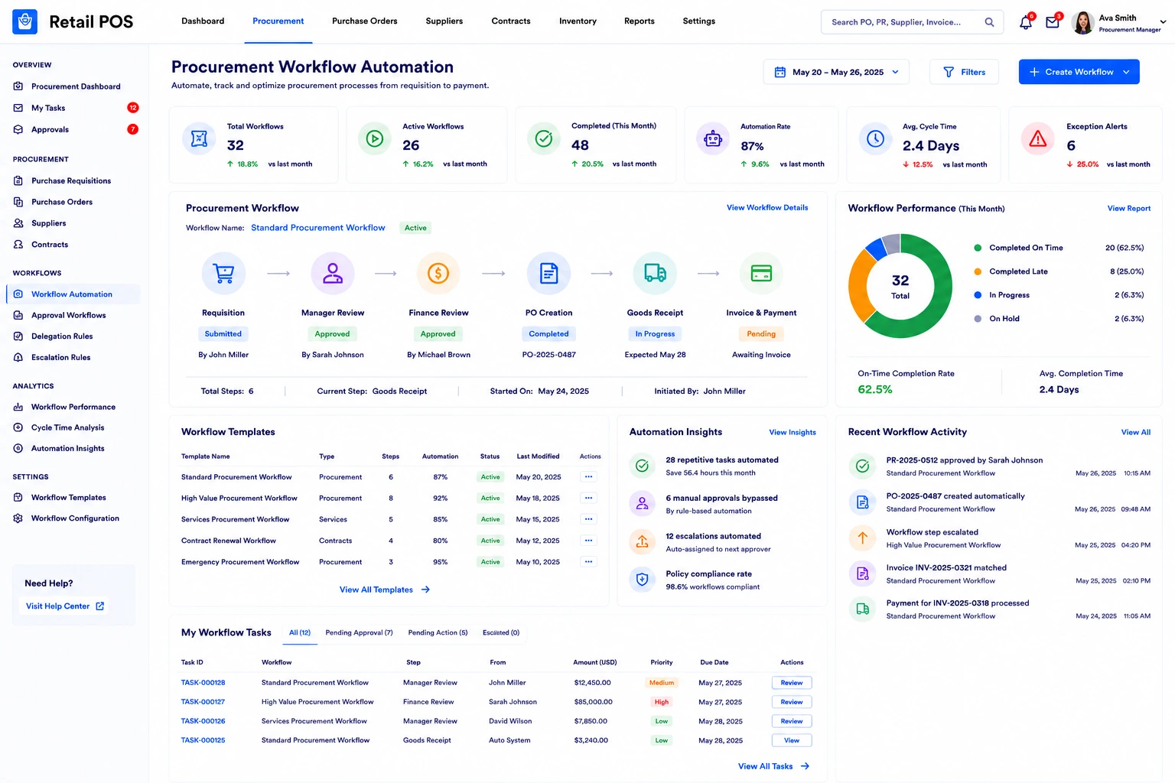Click the Total Workflows icon
This screenshot has height=783, width=1175.
[x=199, y=139]
